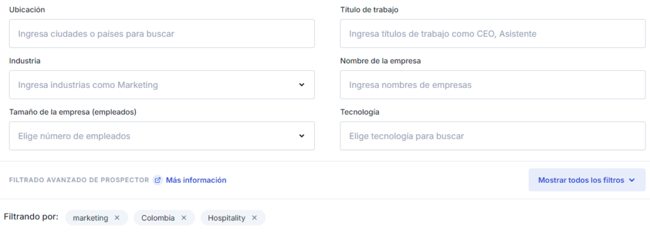Focus the Tecnología search field
This screenshot has width=650, height=236.
[x=493, y=136]
